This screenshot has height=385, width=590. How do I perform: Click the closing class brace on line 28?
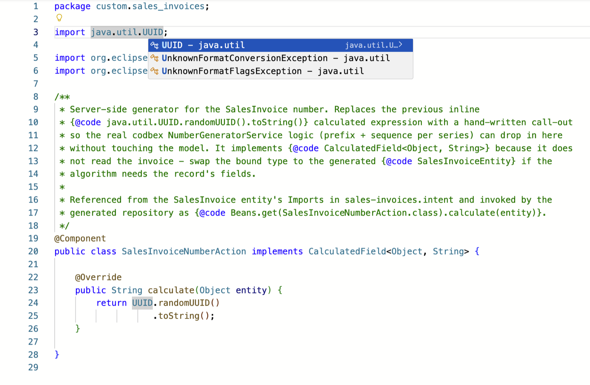click(x=57, y=354)
